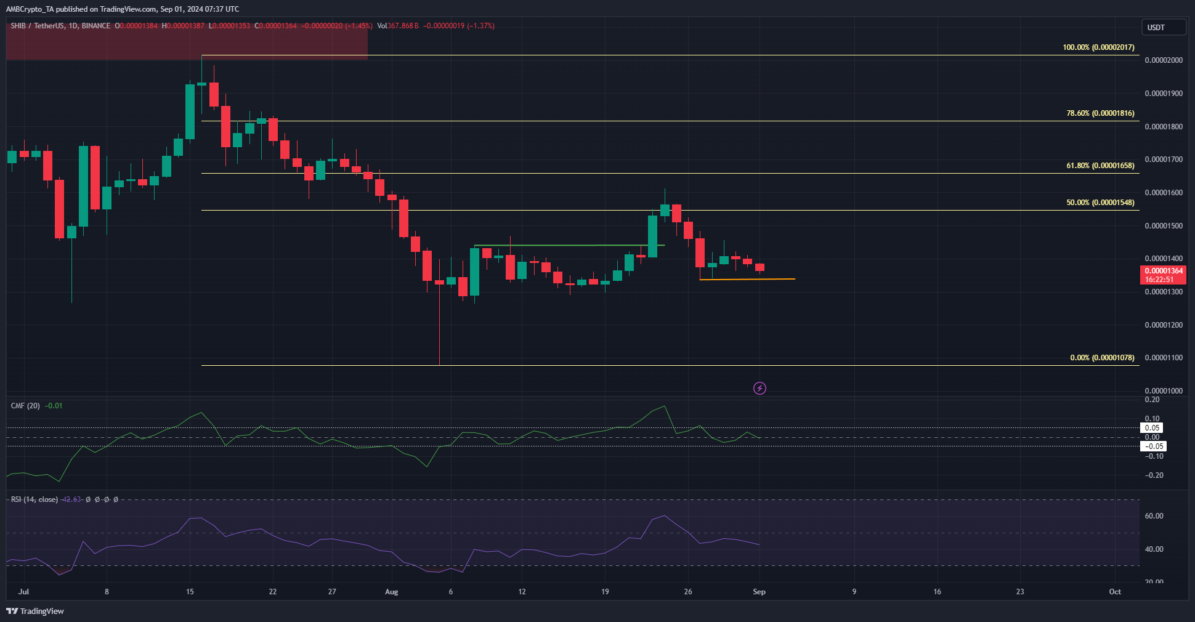Screen dimensions: 1195x622
Task: Select the RSI (14, close) indicator label
Action: 34,499
